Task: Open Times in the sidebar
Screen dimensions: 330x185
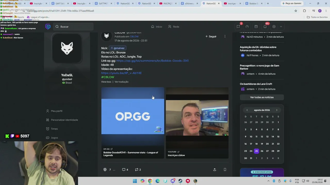Action: tap(52, 129)
